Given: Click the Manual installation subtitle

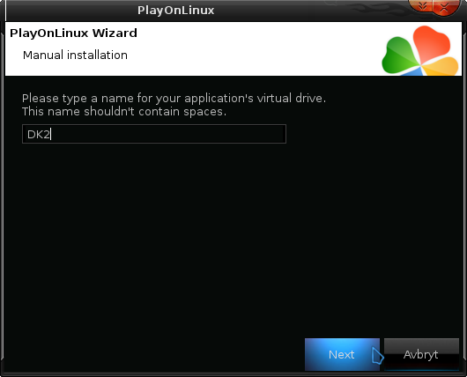Looking at the screenshot, I should tap(75, 55).
